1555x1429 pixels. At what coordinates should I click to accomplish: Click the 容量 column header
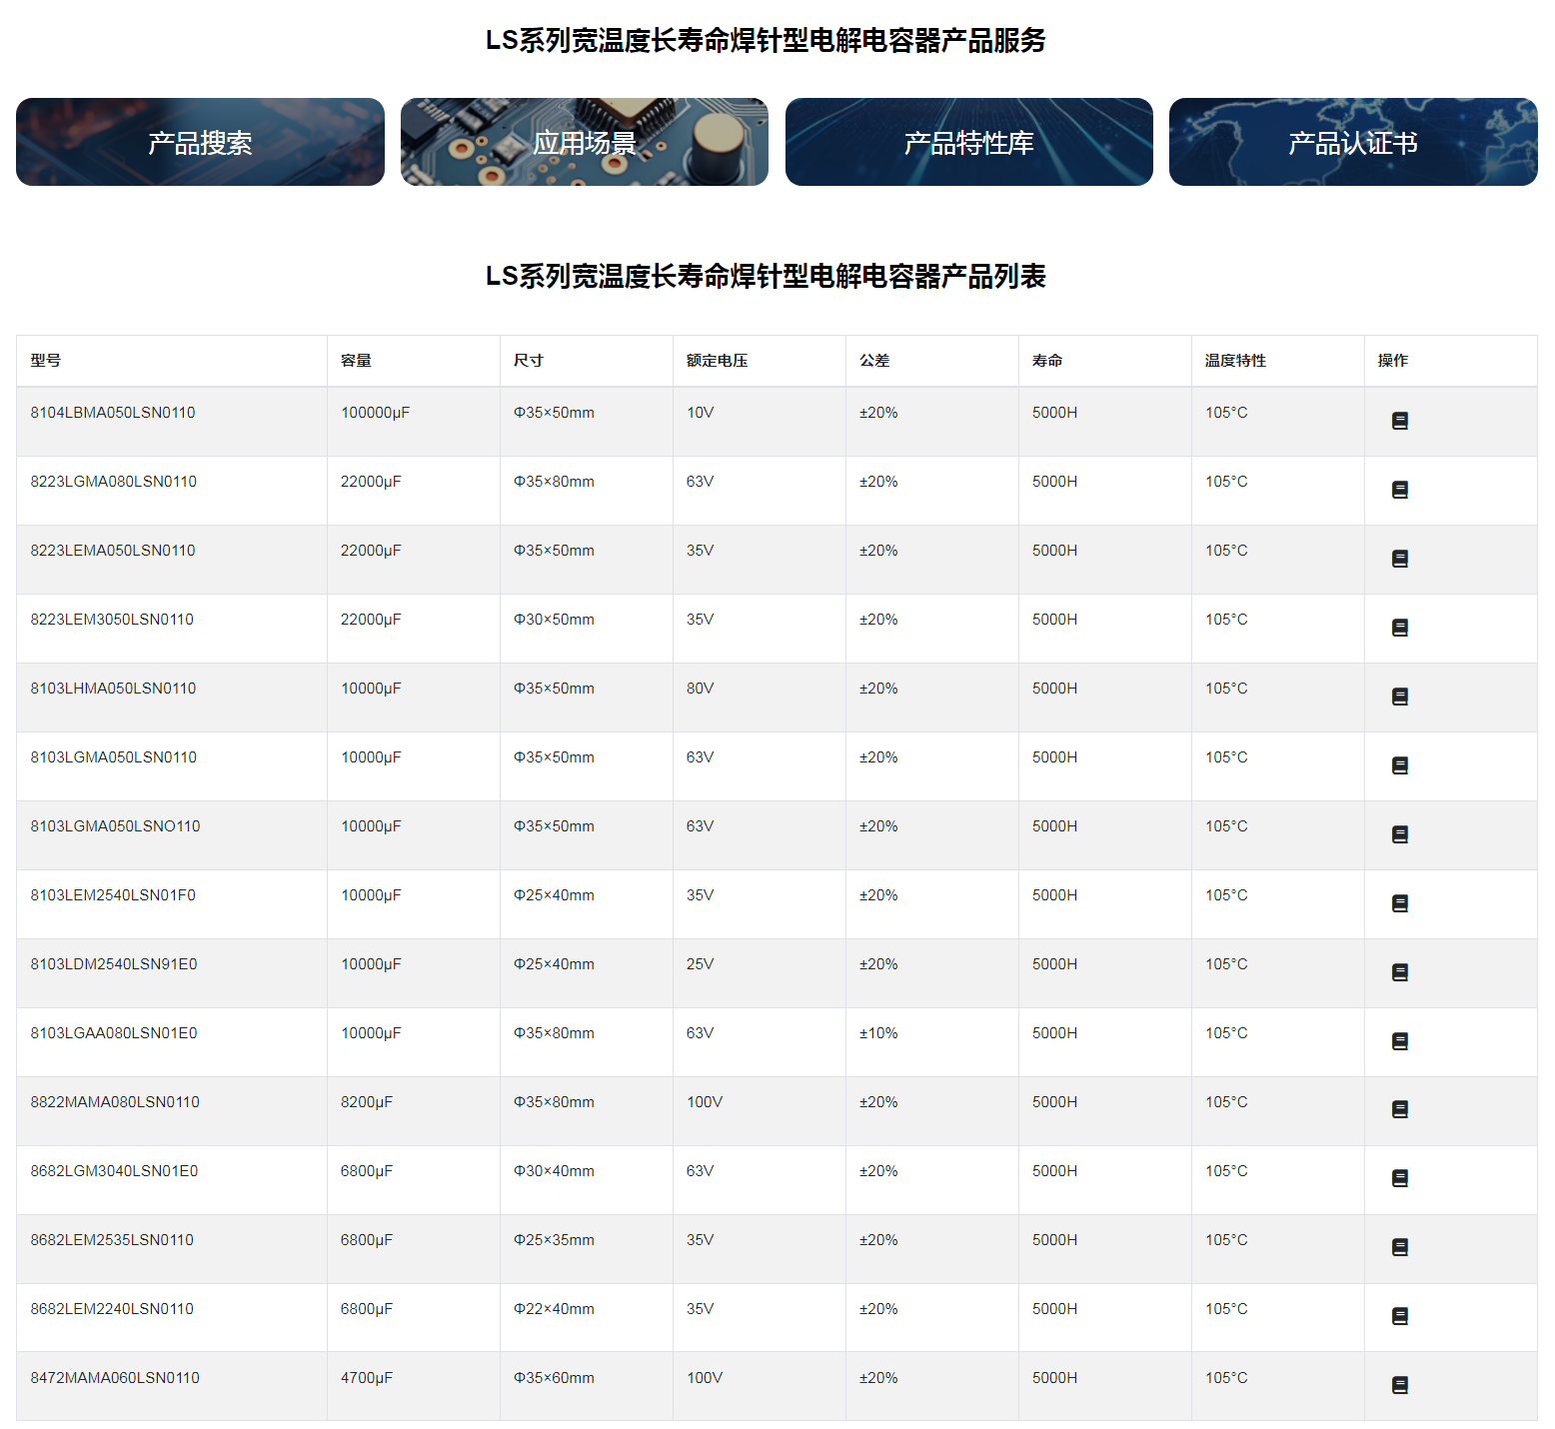[357, 361]
